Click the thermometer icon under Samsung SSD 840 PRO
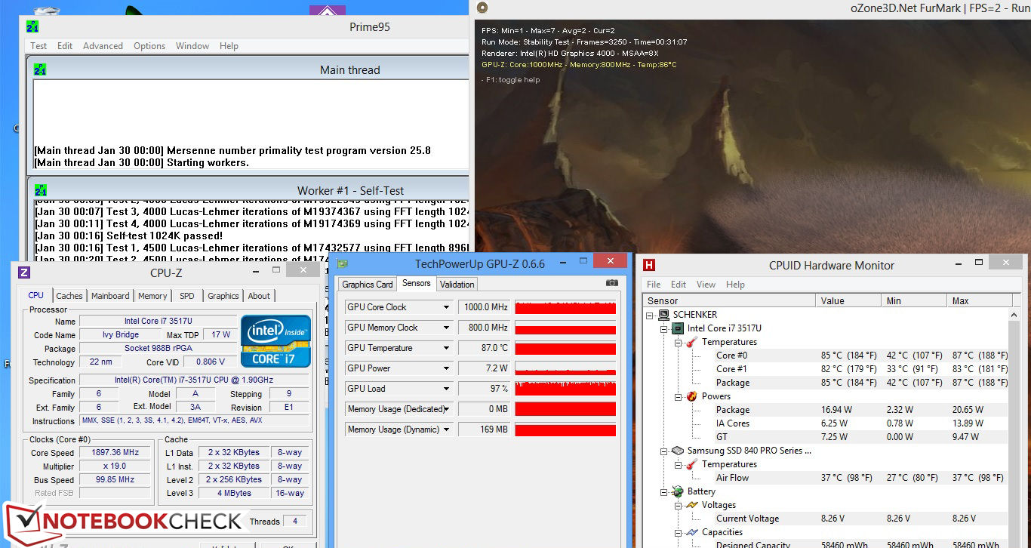This screenshot has height=548, width=1031. 691,464
